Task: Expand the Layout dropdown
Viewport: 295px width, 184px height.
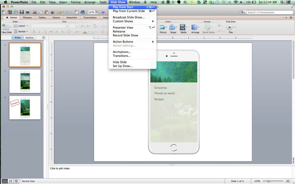Action: pyautogui.click(x=21, y=26)
